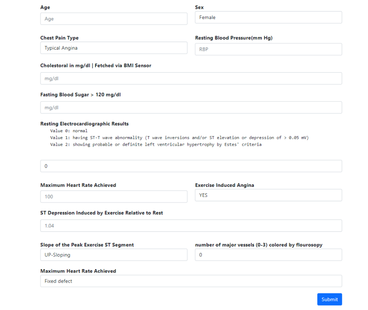The image size is (368, 310).
Task: Expand the Chest Pain Type dropdown
Action: (113, 48)
